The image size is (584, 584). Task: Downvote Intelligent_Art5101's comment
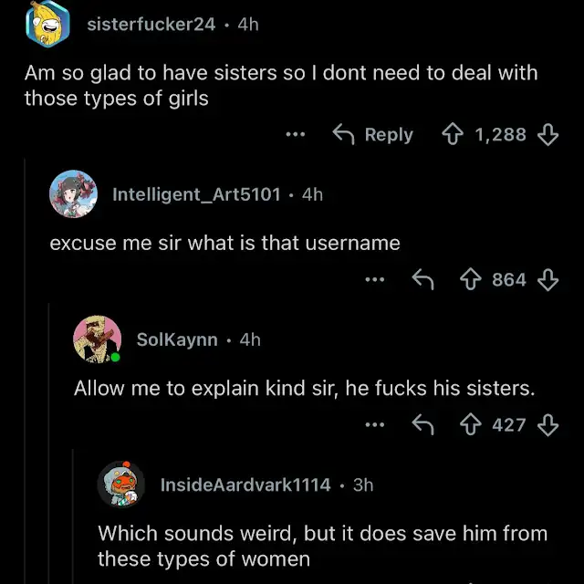pyautogui.click(x=548, y=280)
